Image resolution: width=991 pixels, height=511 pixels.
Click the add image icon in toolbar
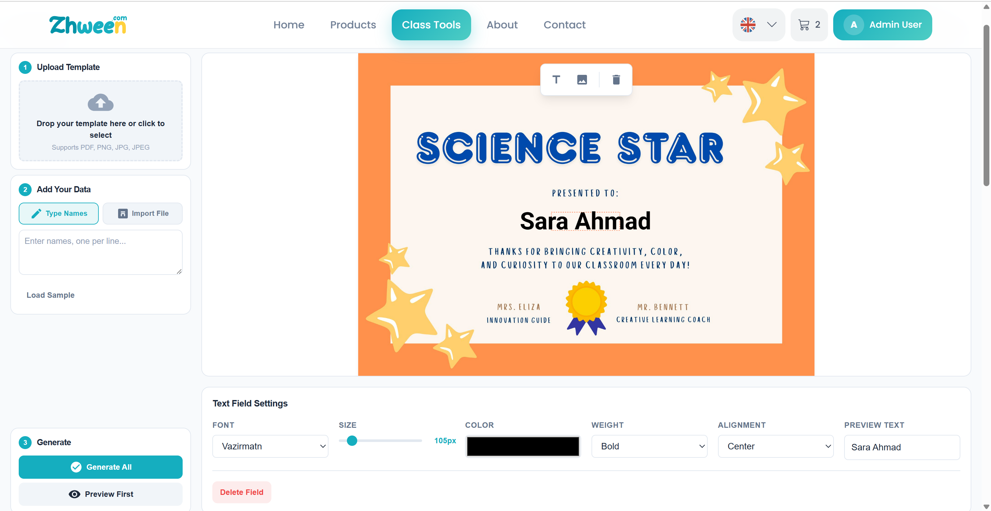[x=582, y=80]
